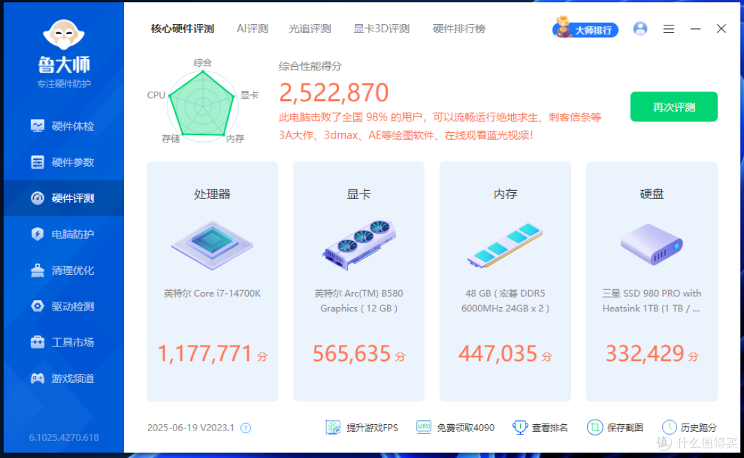Open 工具市场 in the sidebar
744x458 pixels.
pyautogui.click(x=63, y=342)
